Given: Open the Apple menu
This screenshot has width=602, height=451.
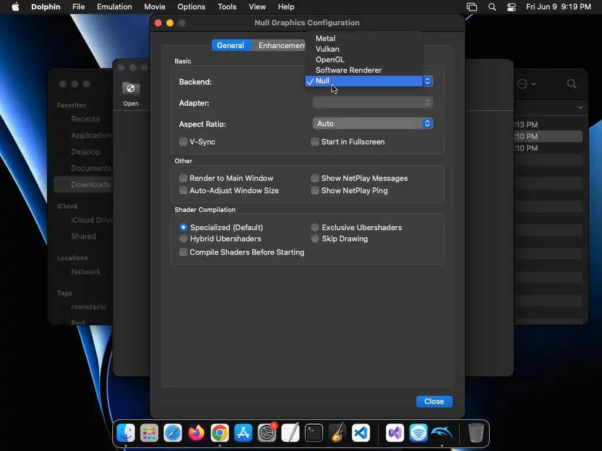Looking at the screenshot, I should tap(15, 7).
